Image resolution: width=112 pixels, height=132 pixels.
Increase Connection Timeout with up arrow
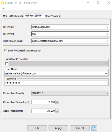[x=57, y=101]
